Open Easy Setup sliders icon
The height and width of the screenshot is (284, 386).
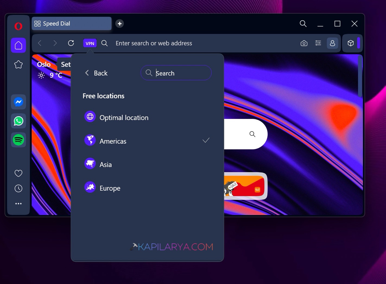pos(318,43)
